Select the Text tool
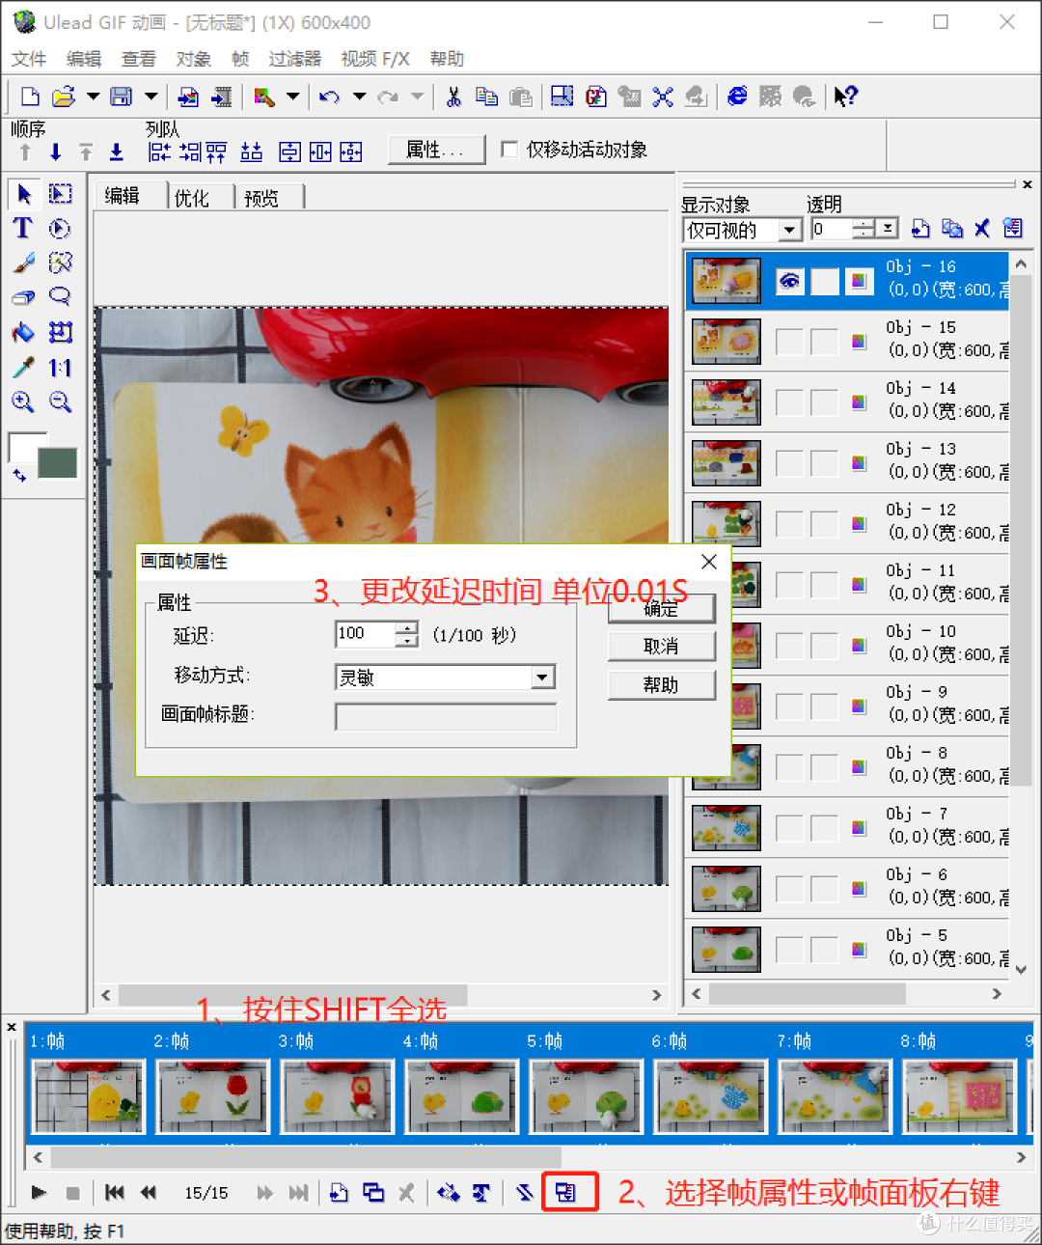1042x1245 pixels. coord(22,229)
